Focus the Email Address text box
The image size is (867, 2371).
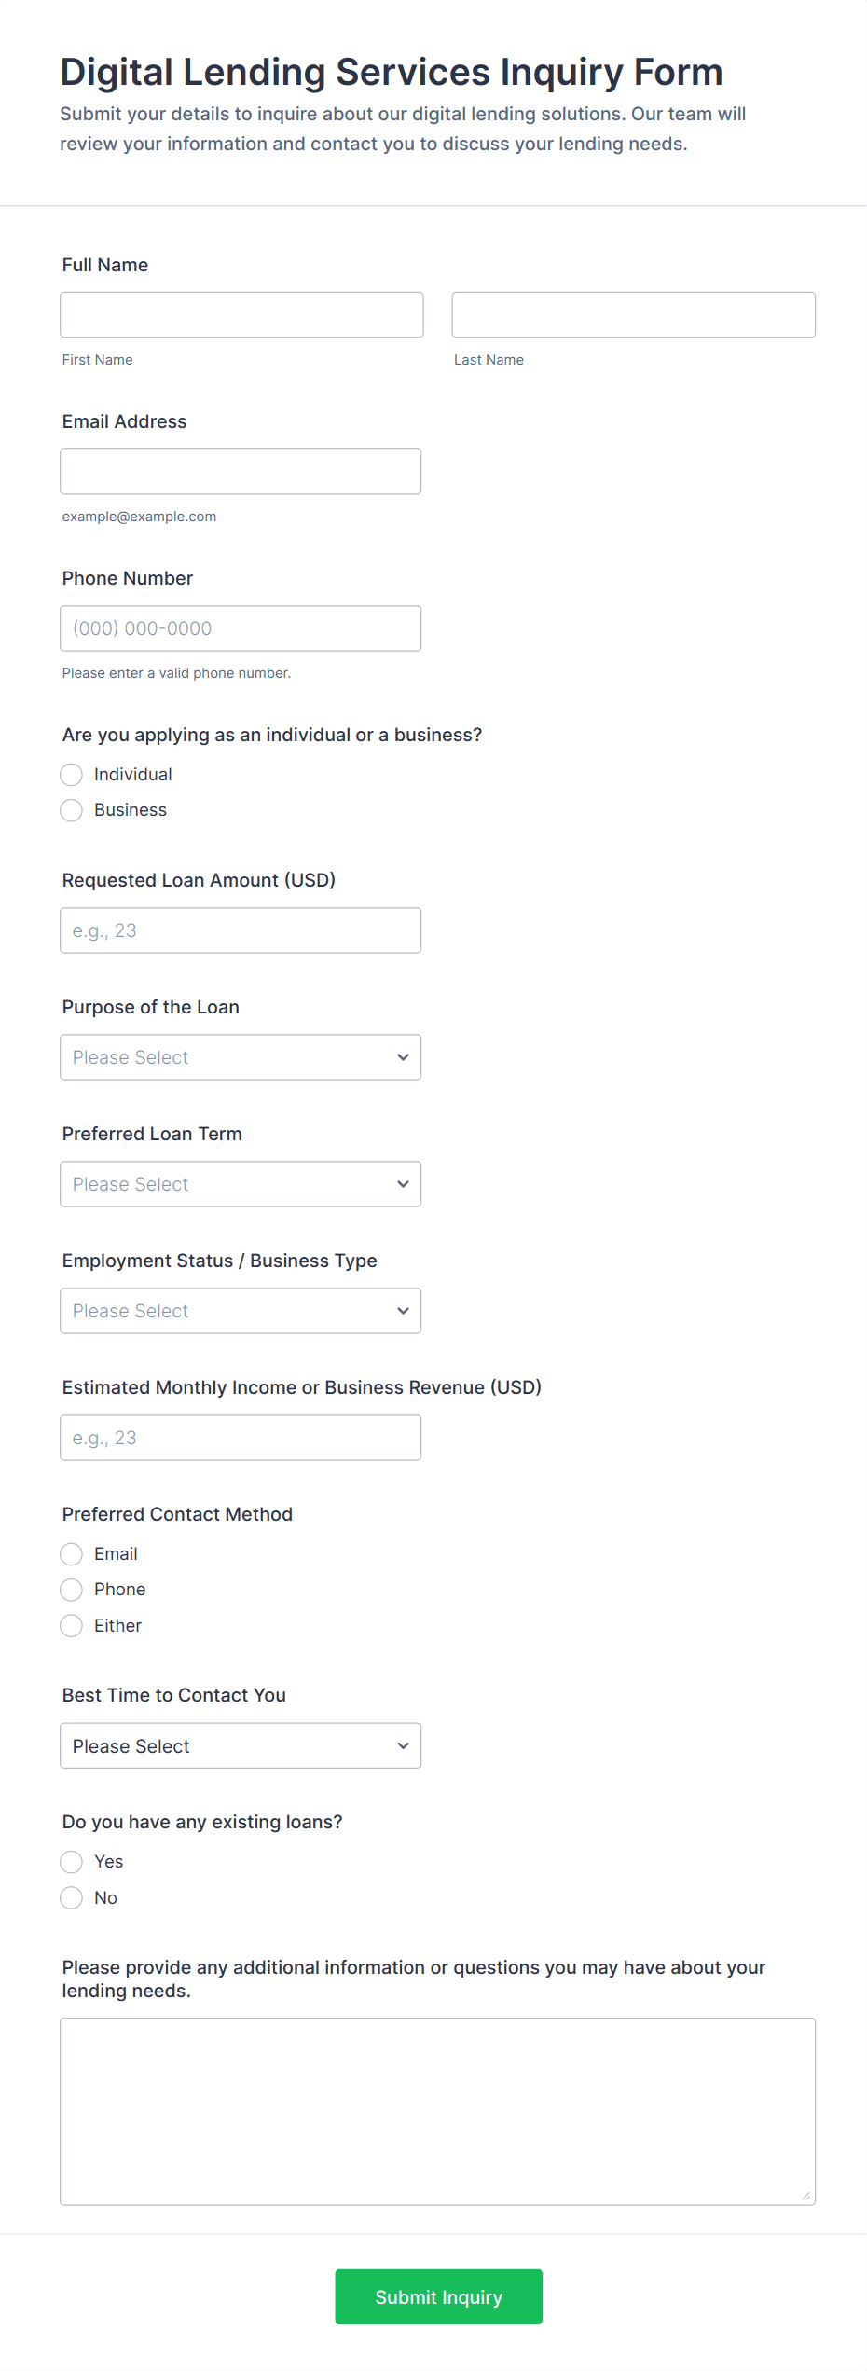coord(241,471)
